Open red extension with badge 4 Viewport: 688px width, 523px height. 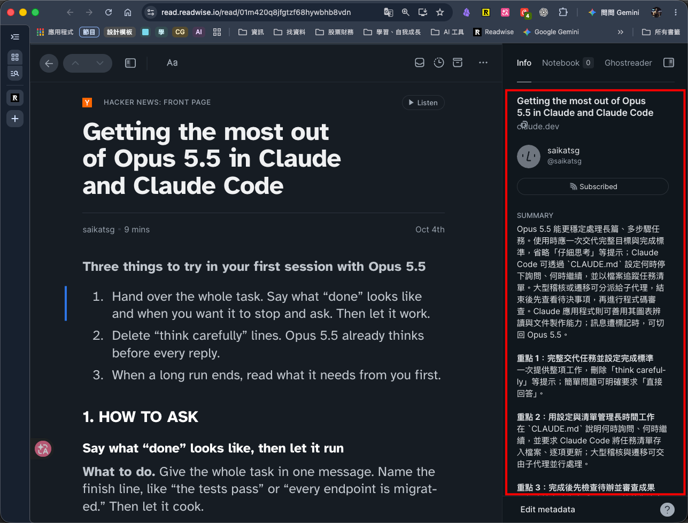click(524, 12)
